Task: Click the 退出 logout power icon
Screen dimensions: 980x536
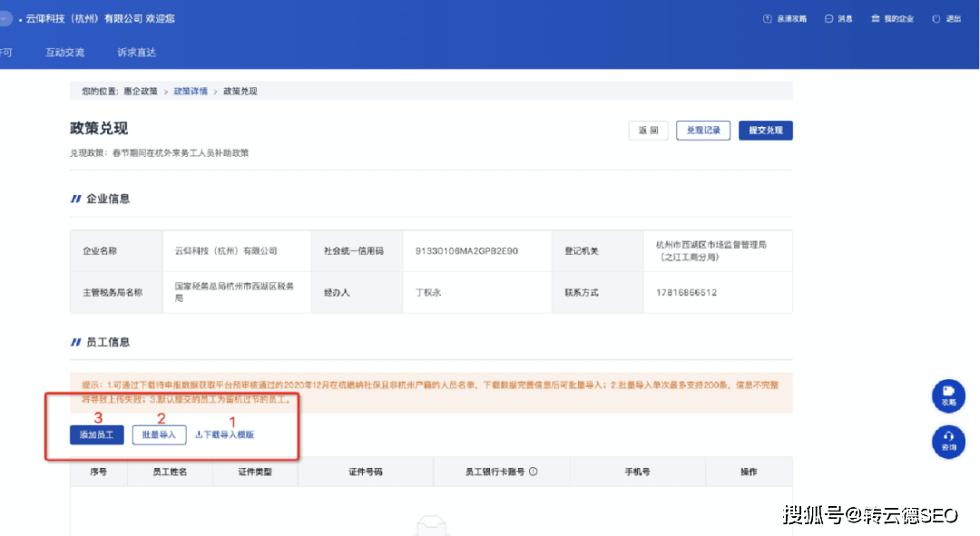Action: 936,19
